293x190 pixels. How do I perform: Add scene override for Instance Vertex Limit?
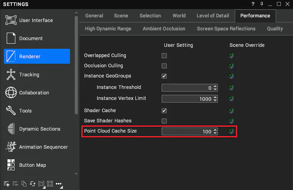[x=231, y=98]
